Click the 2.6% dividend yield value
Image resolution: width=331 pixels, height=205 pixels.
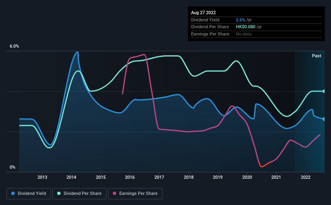240,20
